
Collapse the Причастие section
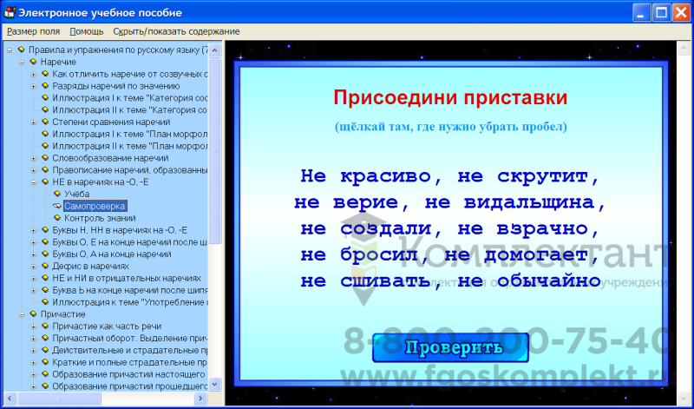21,314
